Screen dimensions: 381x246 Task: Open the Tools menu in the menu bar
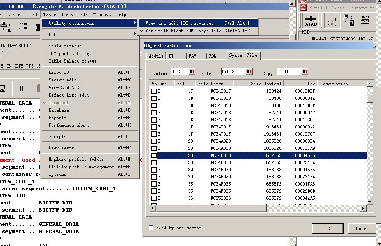click(50, 15)
